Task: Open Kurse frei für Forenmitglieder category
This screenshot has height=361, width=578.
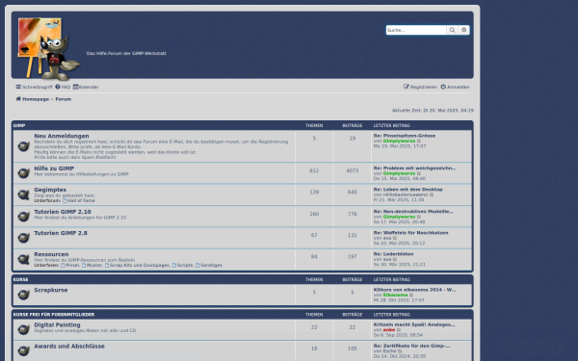Action: (54, 315)
